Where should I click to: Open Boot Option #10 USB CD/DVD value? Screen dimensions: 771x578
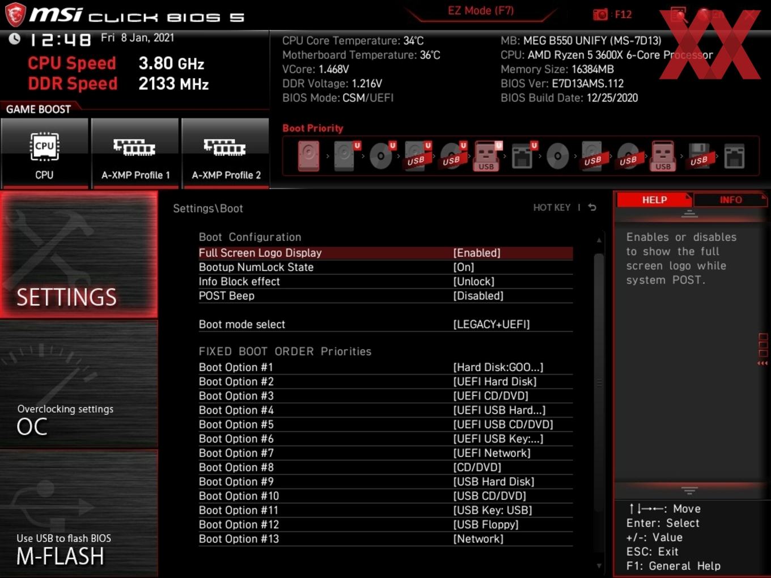490,496
